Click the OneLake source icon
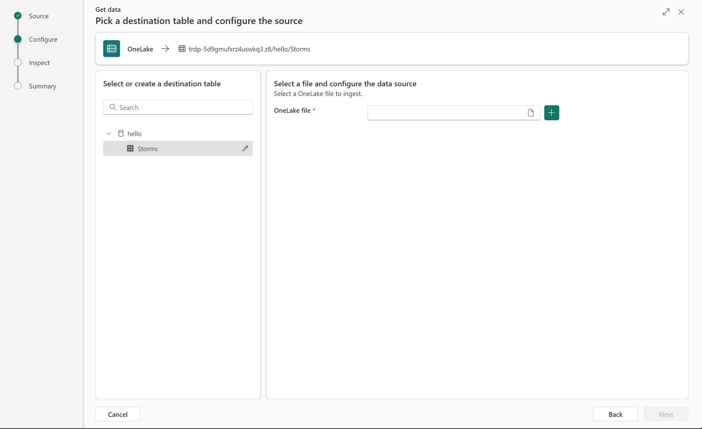Viewport: 702px width, 429px height. [x=111, y=49]
